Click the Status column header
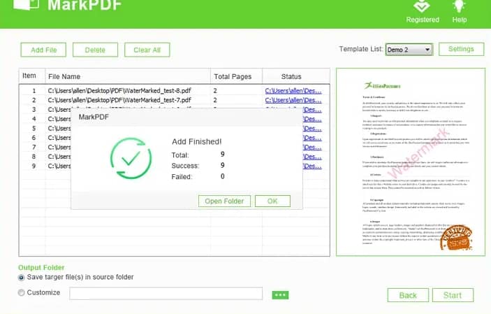 tap(296, 76)
